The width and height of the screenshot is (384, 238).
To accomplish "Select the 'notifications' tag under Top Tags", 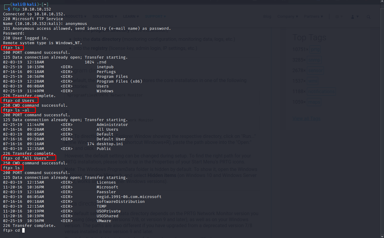I will point(322,91).
